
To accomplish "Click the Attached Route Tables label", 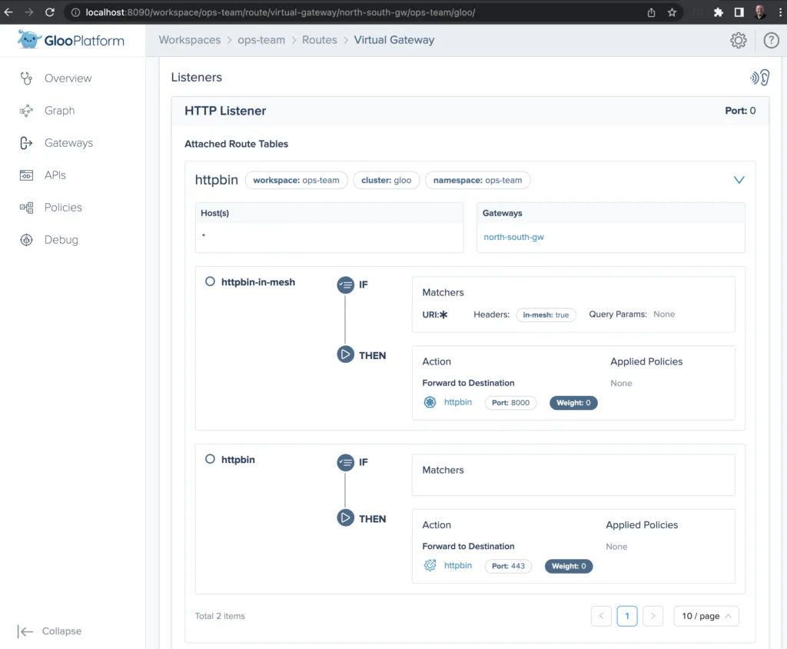I will 237,144.
